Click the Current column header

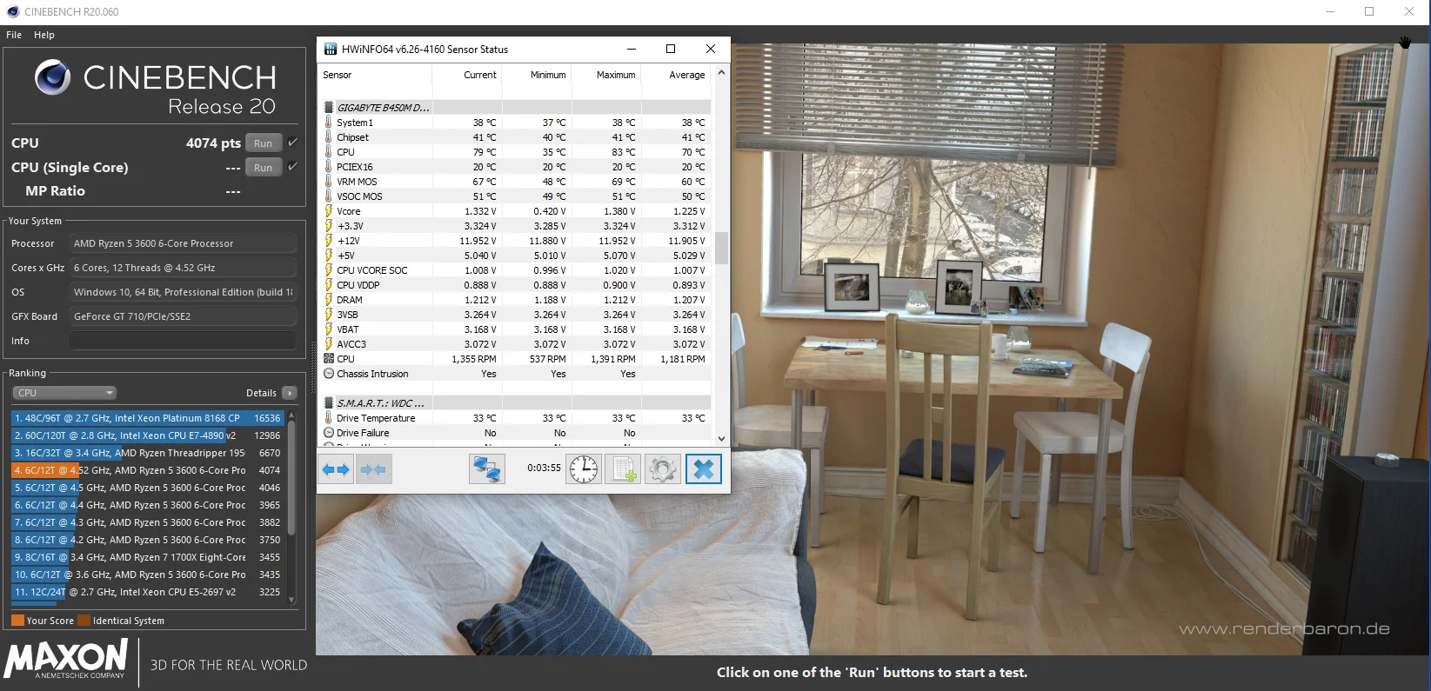pos(480,75)
